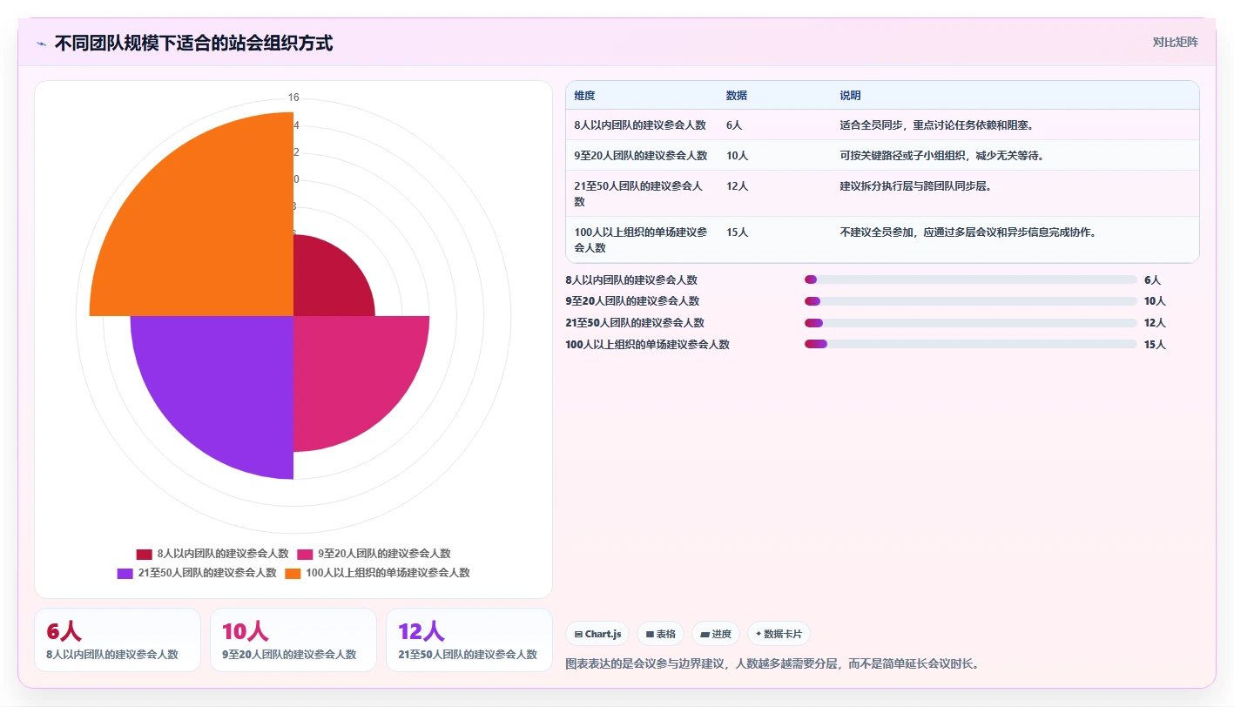Click the page title 不同团队规模下适合的站会组织方式

point(193,44)
